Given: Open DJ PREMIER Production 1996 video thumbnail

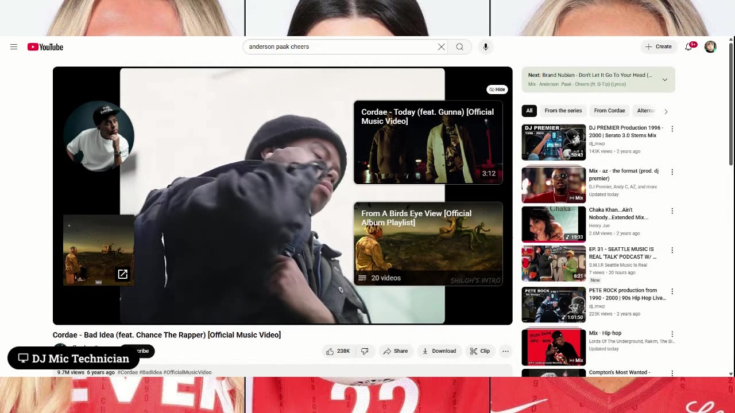Looking at the screenshot, I should pyautogui.click(x=554, y=142).
